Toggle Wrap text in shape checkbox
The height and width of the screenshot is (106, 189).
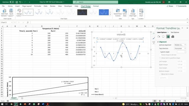click(x=160, y=74)
